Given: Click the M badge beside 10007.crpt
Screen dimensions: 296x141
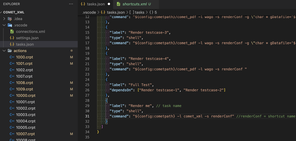Looking at the screenshot, I should coord(72,134).
